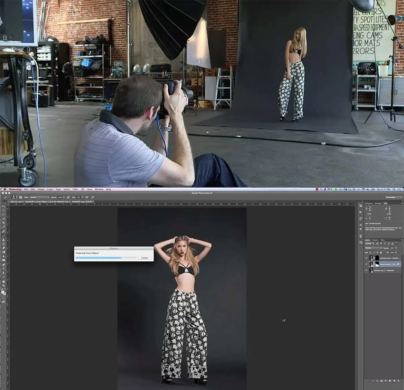The image size is (404, 390).
Task: Select the Eraser tool
Action: click(x=4, y=248)
